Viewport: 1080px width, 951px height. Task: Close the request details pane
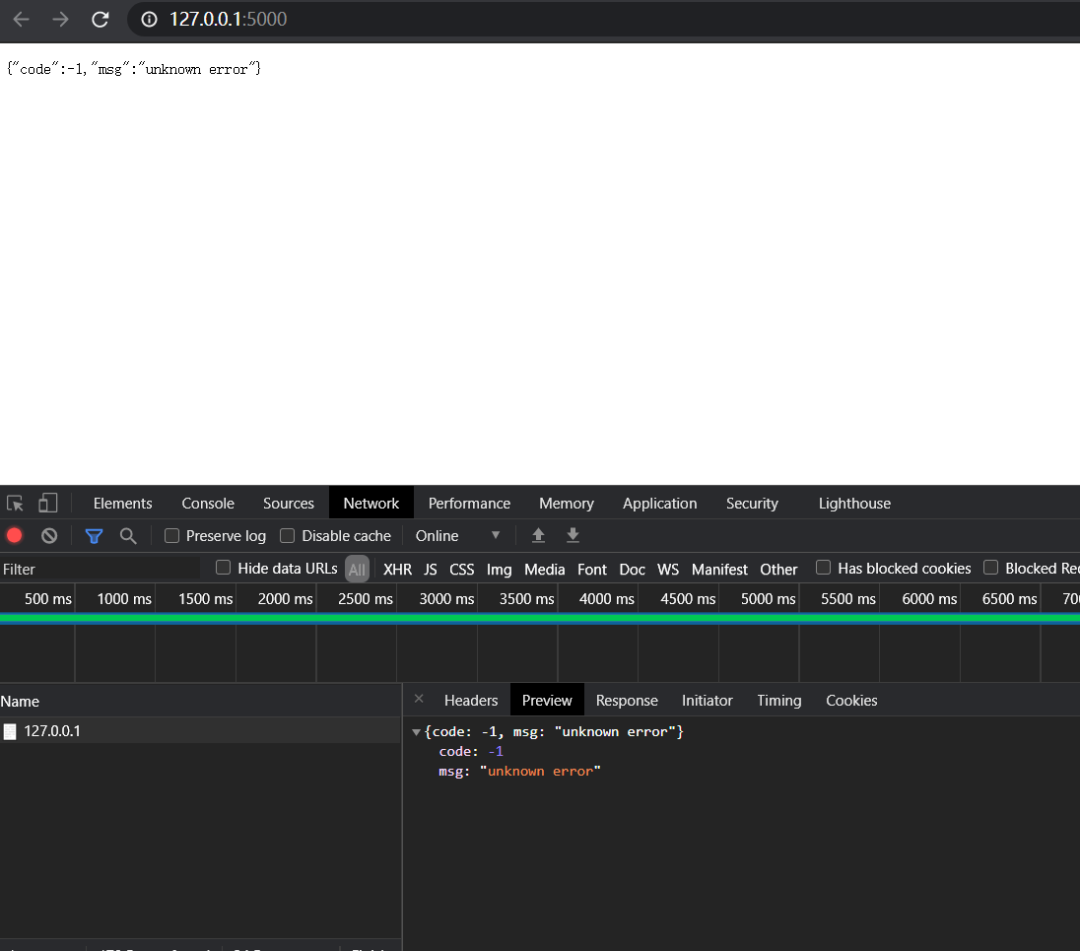419,699
